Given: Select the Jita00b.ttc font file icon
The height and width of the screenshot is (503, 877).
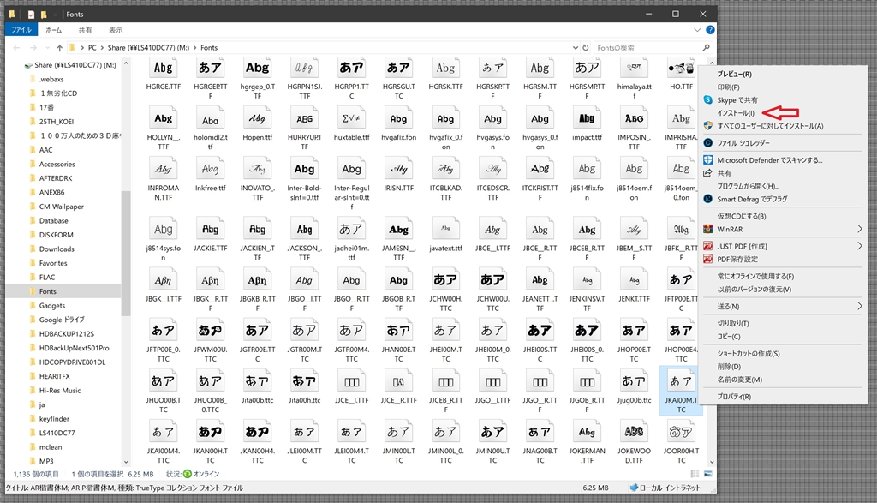Looking at the screenshot, I should 257,381.
